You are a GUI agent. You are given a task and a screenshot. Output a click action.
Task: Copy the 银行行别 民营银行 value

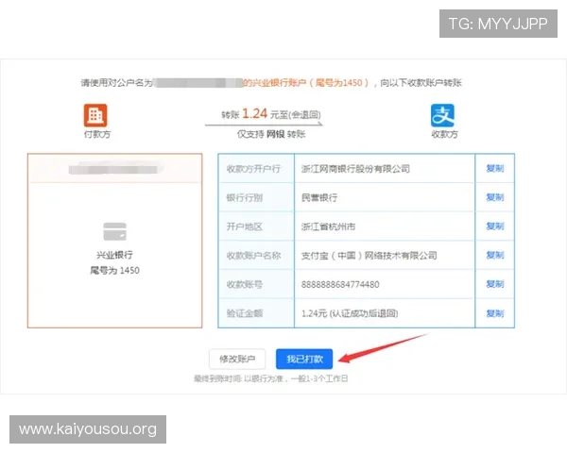point(494,197)
